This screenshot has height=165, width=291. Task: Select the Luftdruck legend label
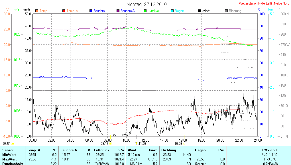(x=154, y=11)
